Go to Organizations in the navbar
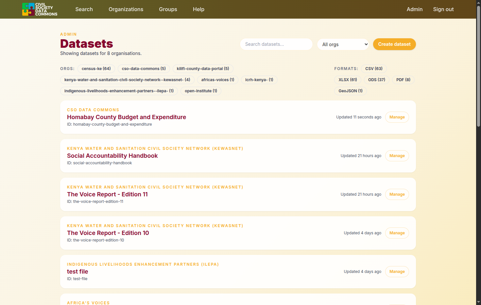The image size is (481, 305). [126, 9]
